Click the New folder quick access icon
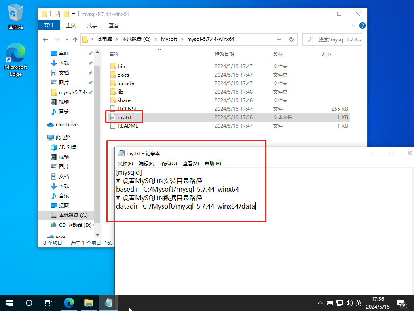The height and width of the screenshot is (311, 414). (x=67, y=14)
